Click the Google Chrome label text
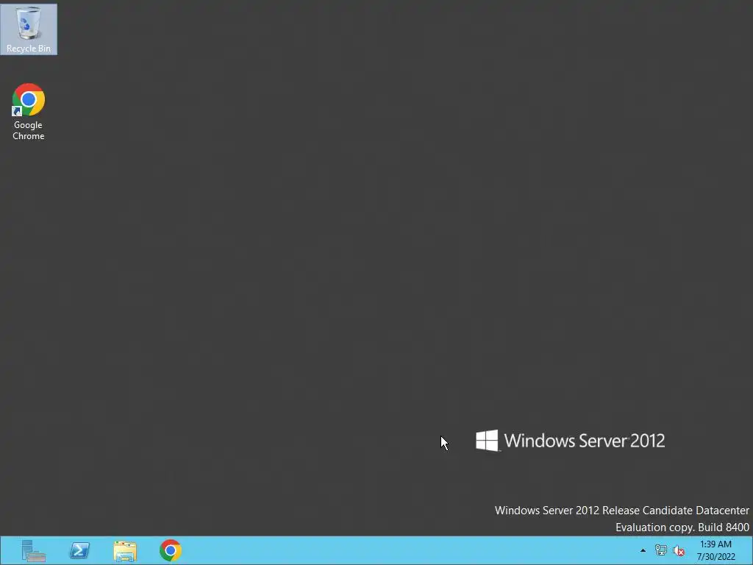The image size is (753, 565). pyautogui.click(x=29, y=130)
